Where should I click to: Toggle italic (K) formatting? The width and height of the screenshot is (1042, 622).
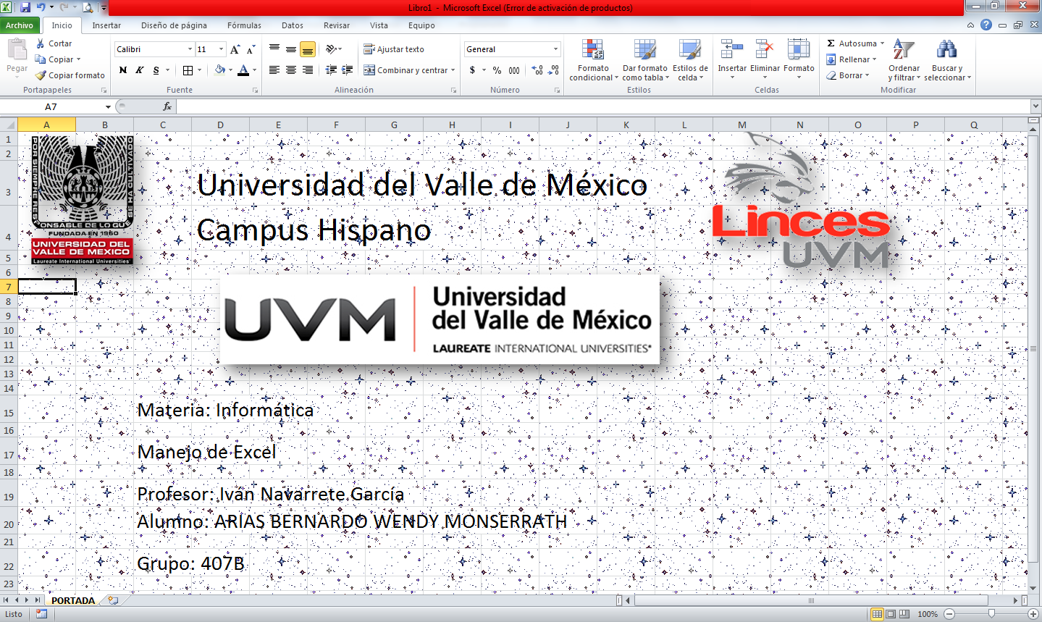click(139, 70)
